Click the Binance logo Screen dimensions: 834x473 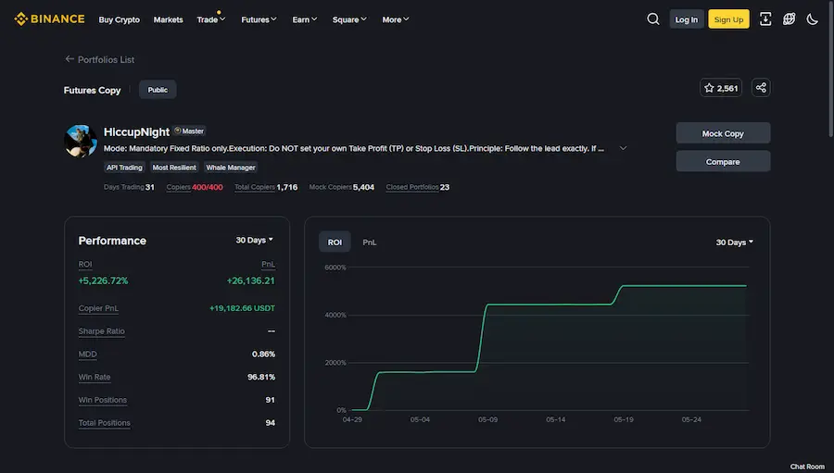click(49, 19)
